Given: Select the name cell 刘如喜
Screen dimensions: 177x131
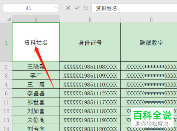Looking at the screenshot, I should pyautogui.click(x=36, y=111).
